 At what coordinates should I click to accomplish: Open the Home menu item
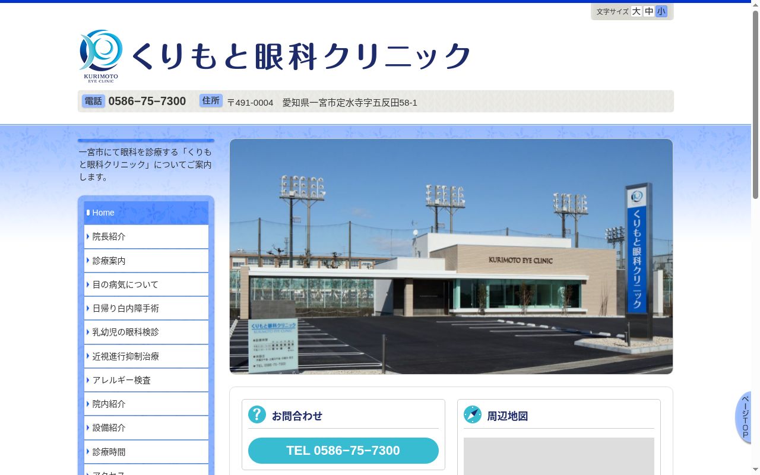point(146,213)
